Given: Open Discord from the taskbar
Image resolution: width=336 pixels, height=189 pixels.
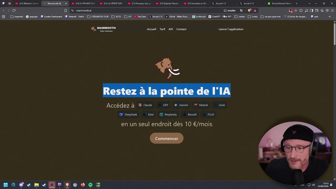Looking at the screenshot, I should [21, 185].
